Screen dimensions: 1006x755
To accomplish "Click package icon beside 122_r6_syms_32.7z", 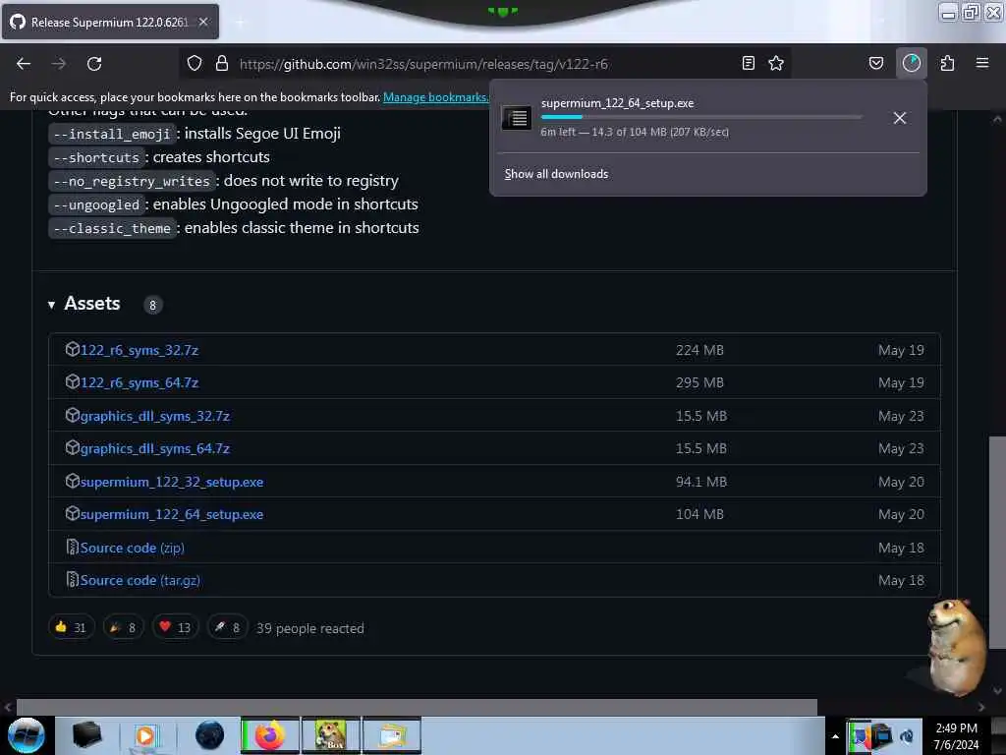I will pyautogui.click(x=73, y=349).
